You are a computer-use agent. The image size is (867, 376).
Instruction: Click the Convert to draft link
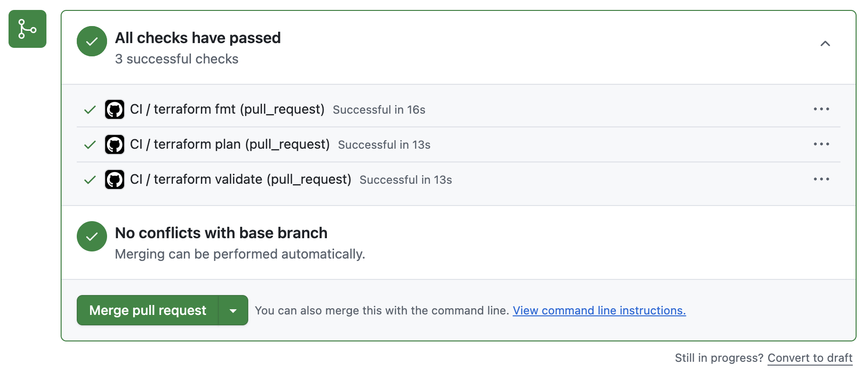810,358
